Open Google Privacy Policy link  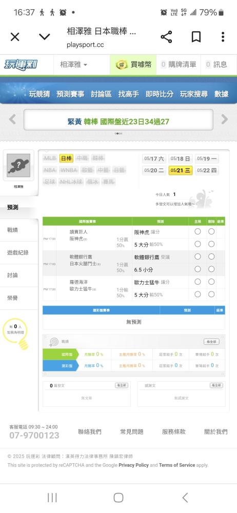(x=133, y=465)
